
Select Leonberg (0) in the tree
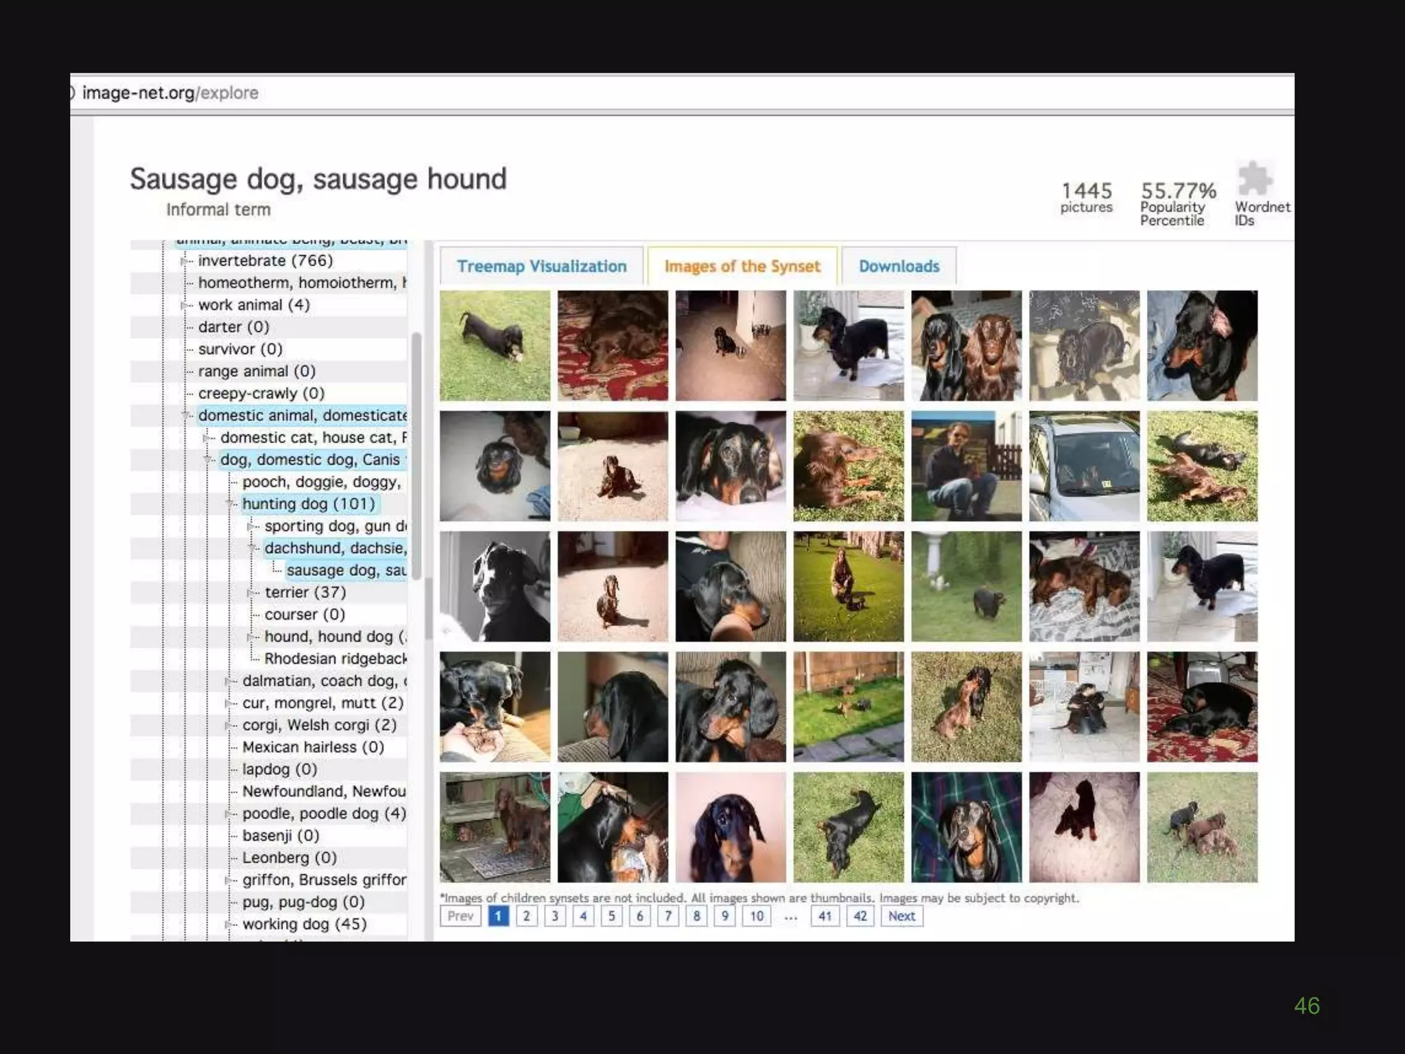click(x=289, y=858)
